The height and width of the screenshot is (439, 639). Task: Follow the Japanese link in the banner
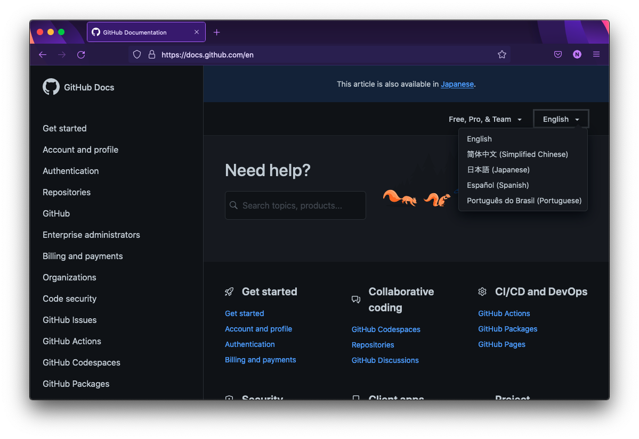click(457, 84)
